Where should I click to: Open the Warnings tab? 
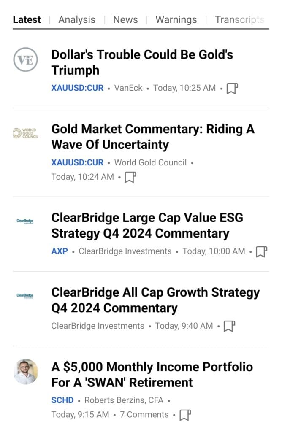176,19
